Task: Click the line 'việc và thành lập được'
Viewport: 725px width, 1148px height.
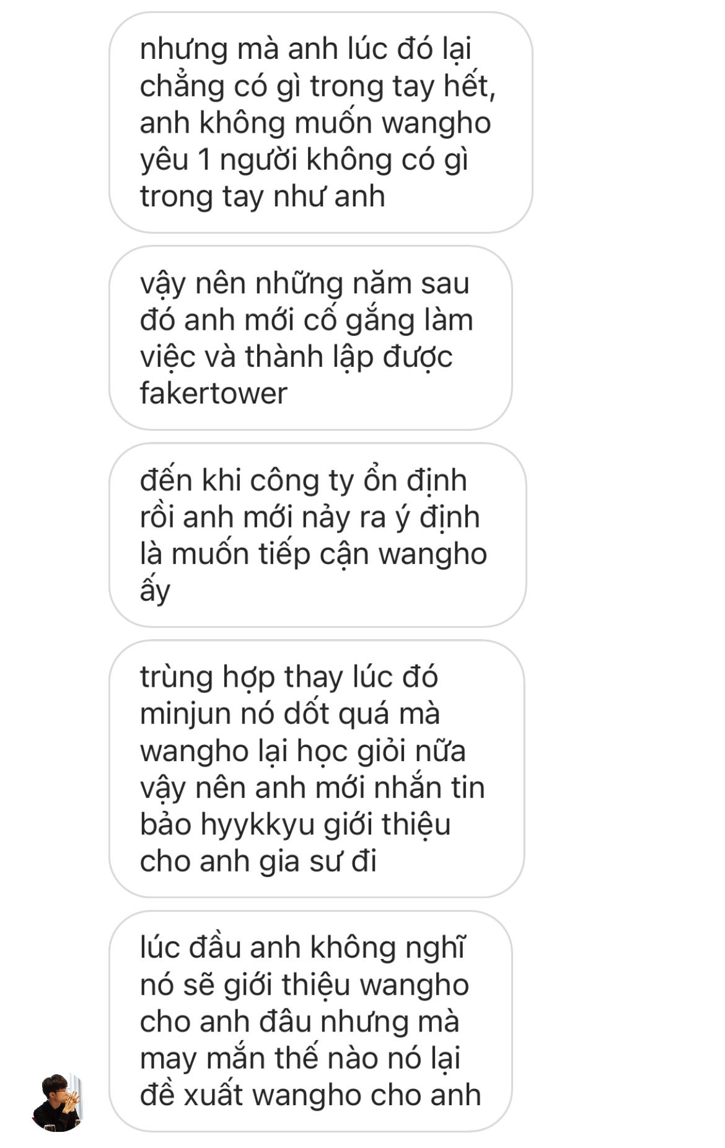Action: coord(296,357)
